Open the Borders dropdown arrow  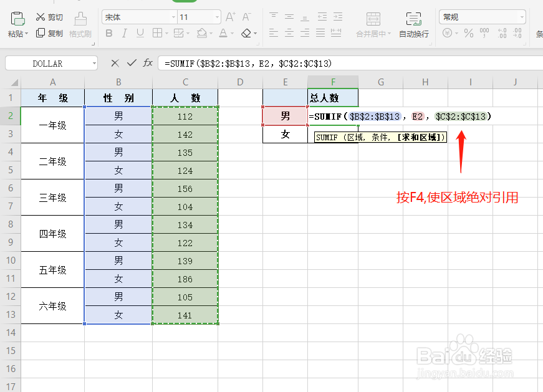coord(166,34)
